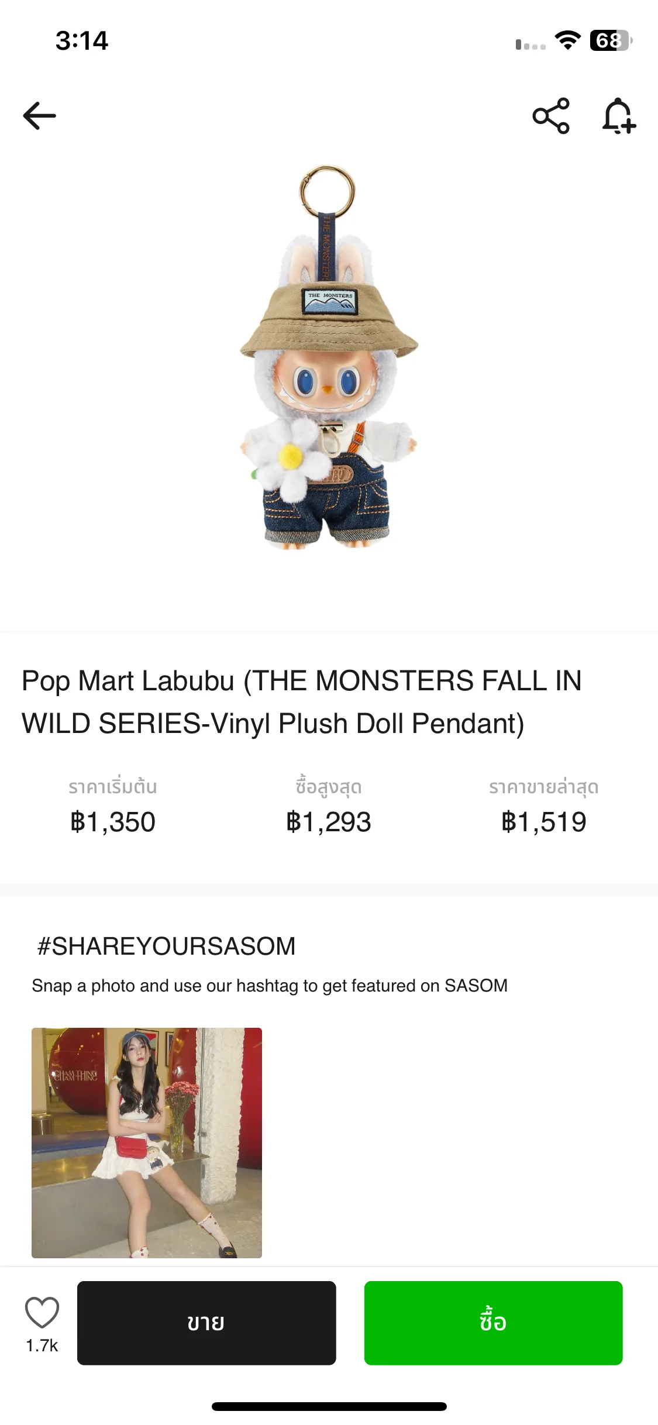Open the share icon
The image size is (658, 1425).
click(550, 115)
